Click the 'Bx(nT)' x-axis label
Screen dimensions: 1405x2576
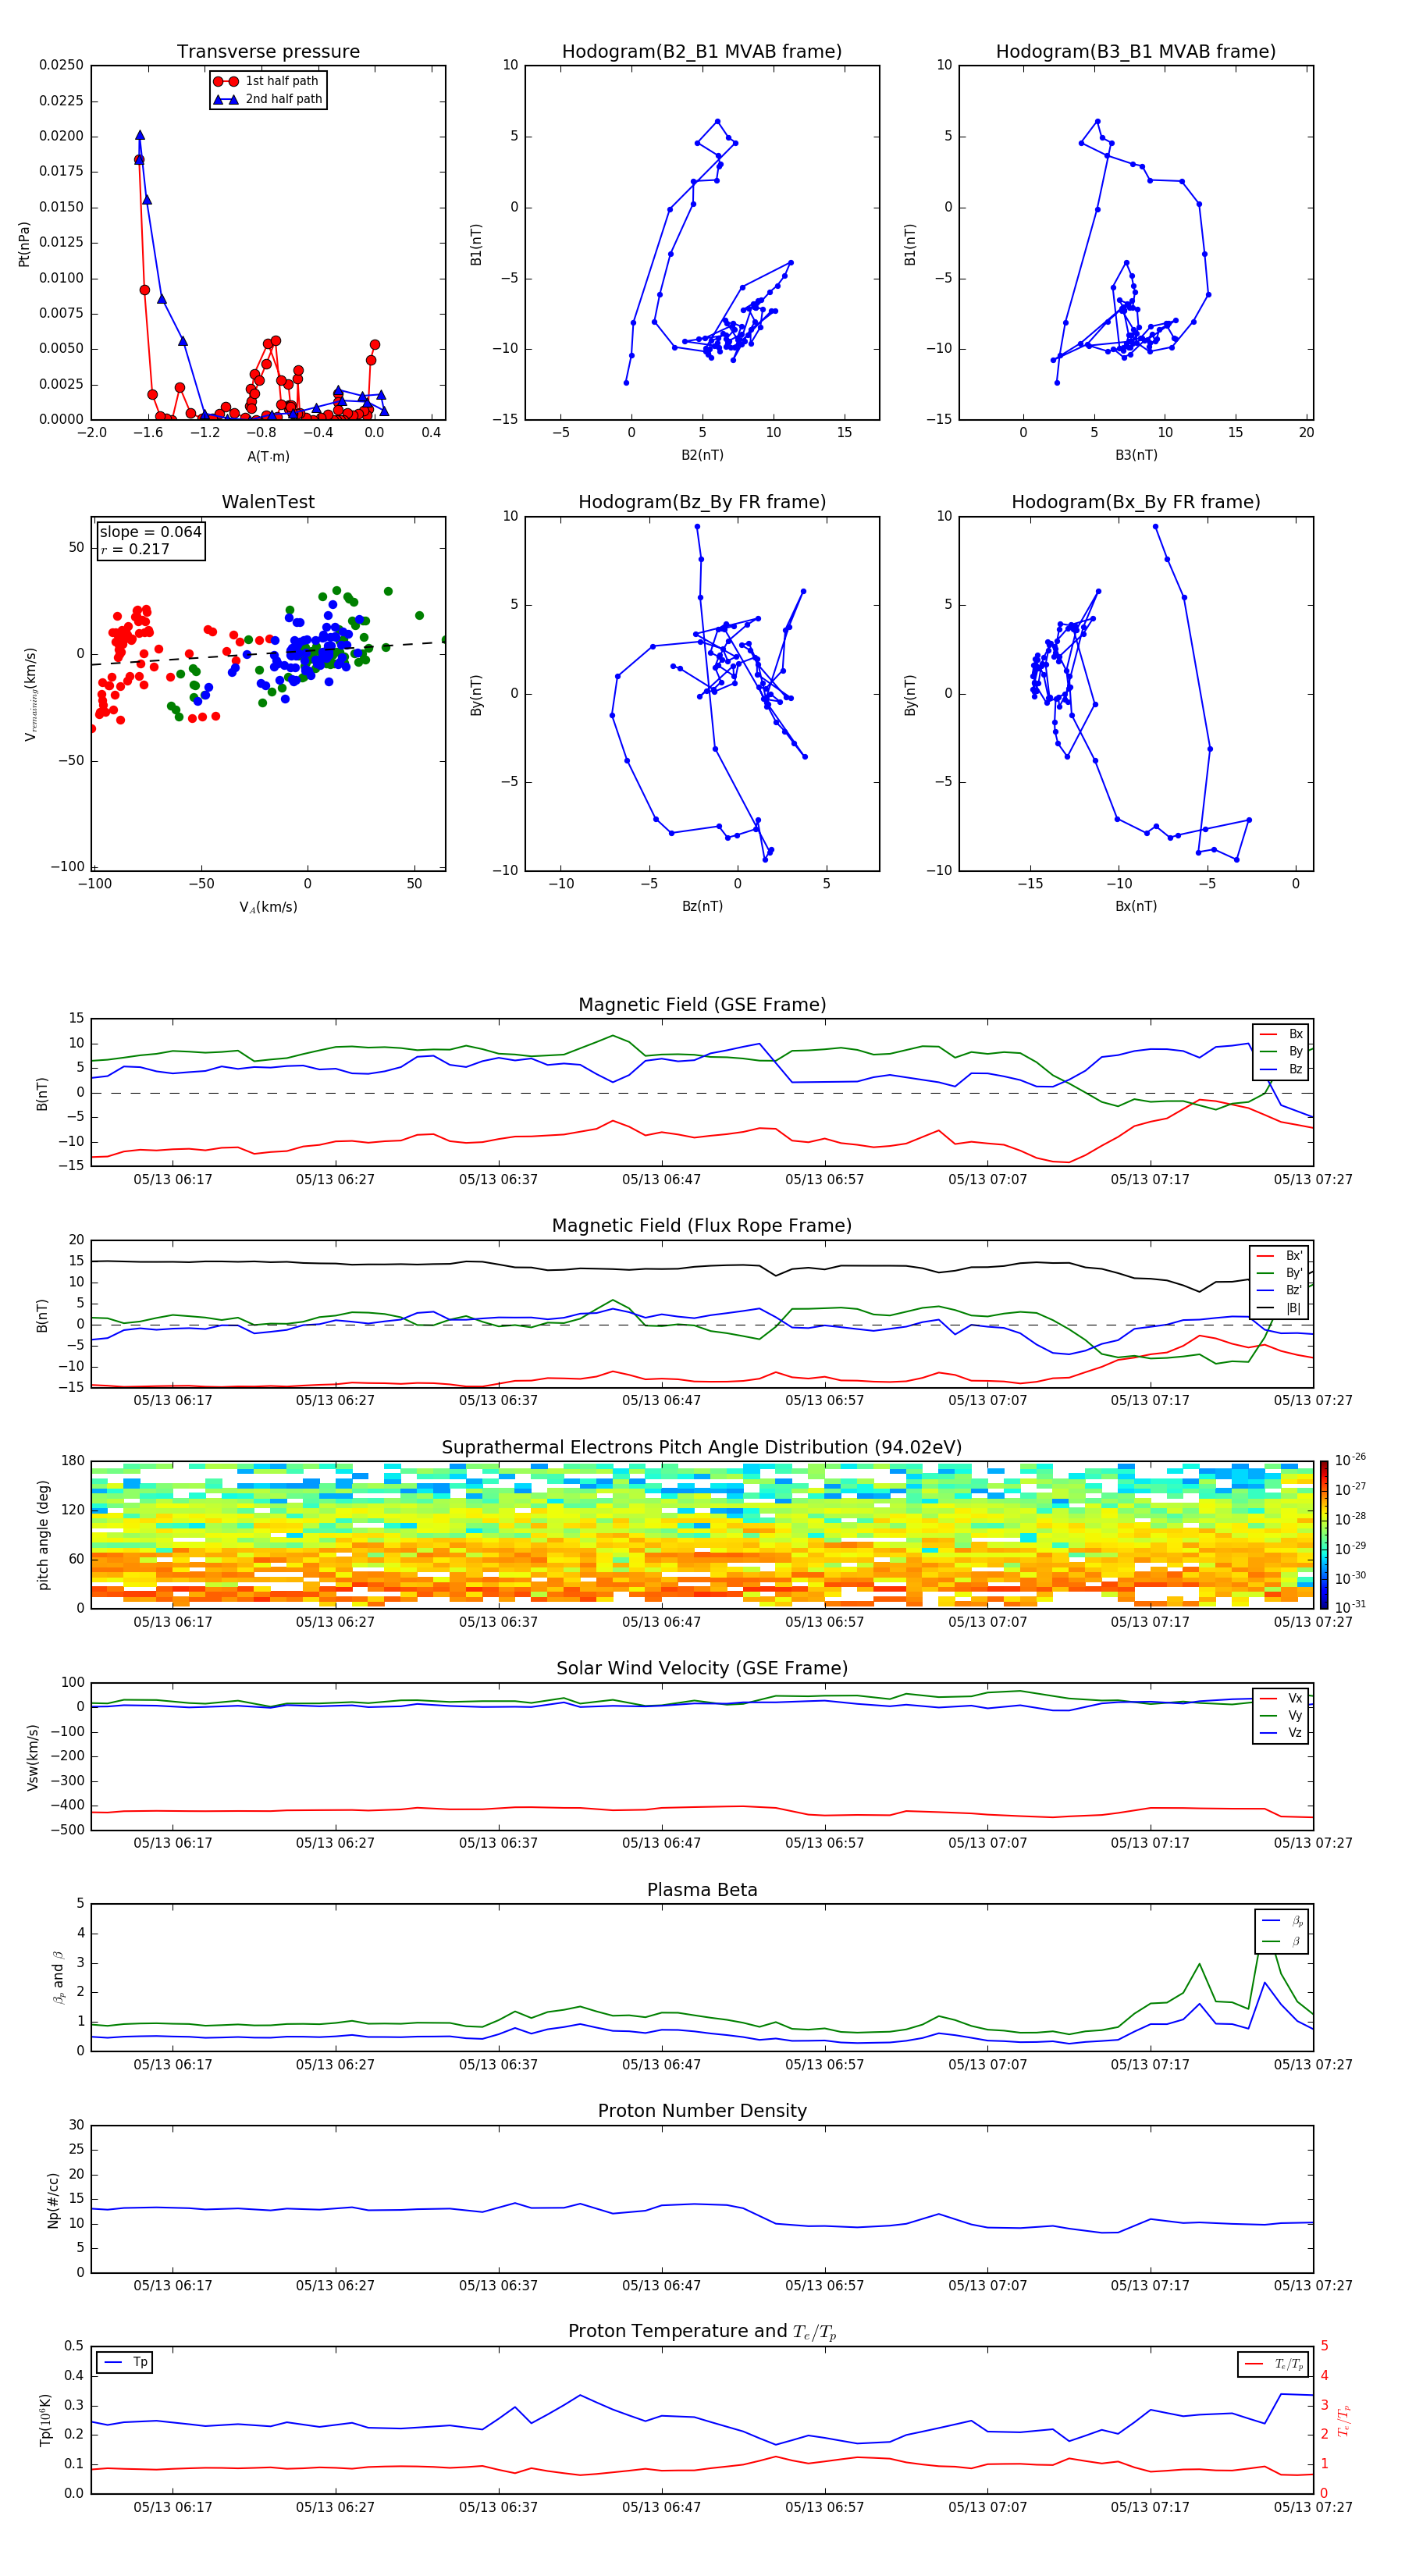[x=1136, y=906]
